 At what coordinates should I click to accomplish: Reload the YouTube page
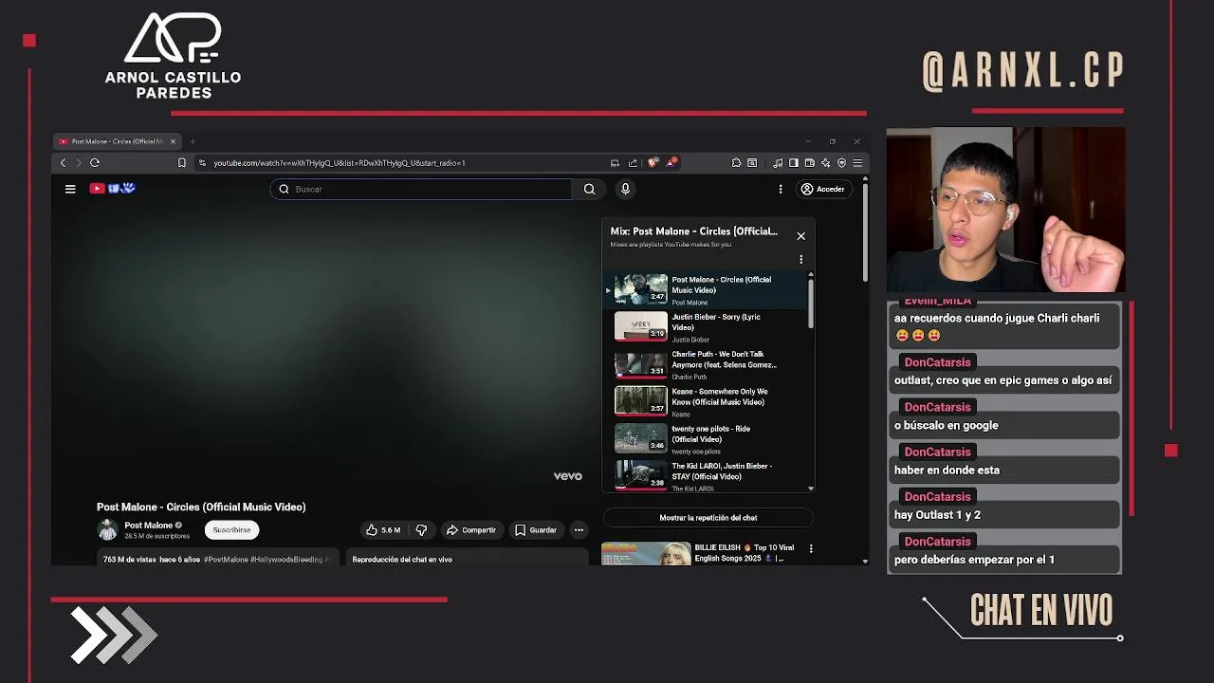pyautogui.click(x=95, y=163)
